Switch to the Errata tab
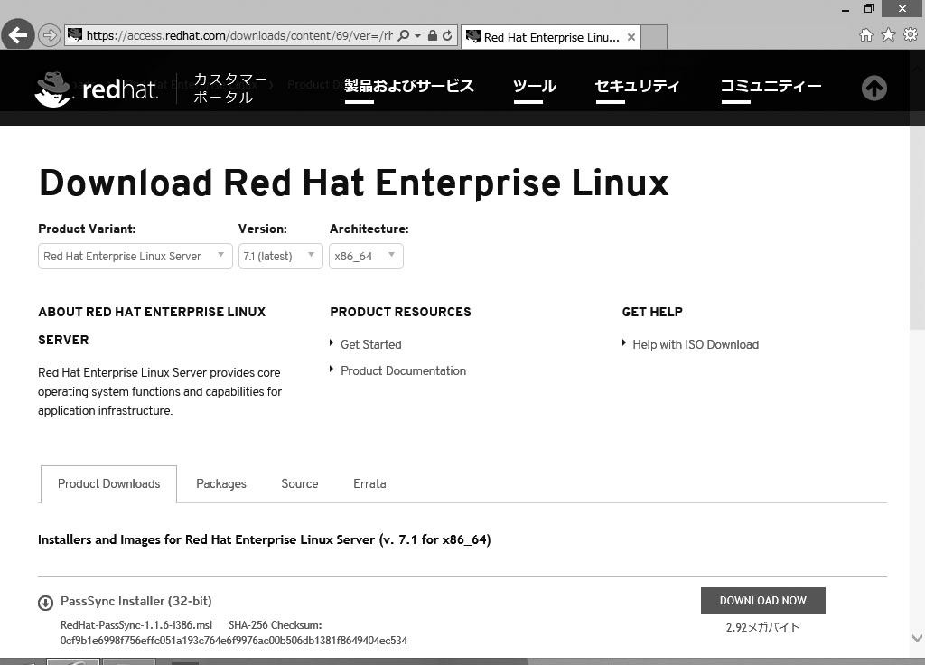925x665 pixels. (369, 484)
